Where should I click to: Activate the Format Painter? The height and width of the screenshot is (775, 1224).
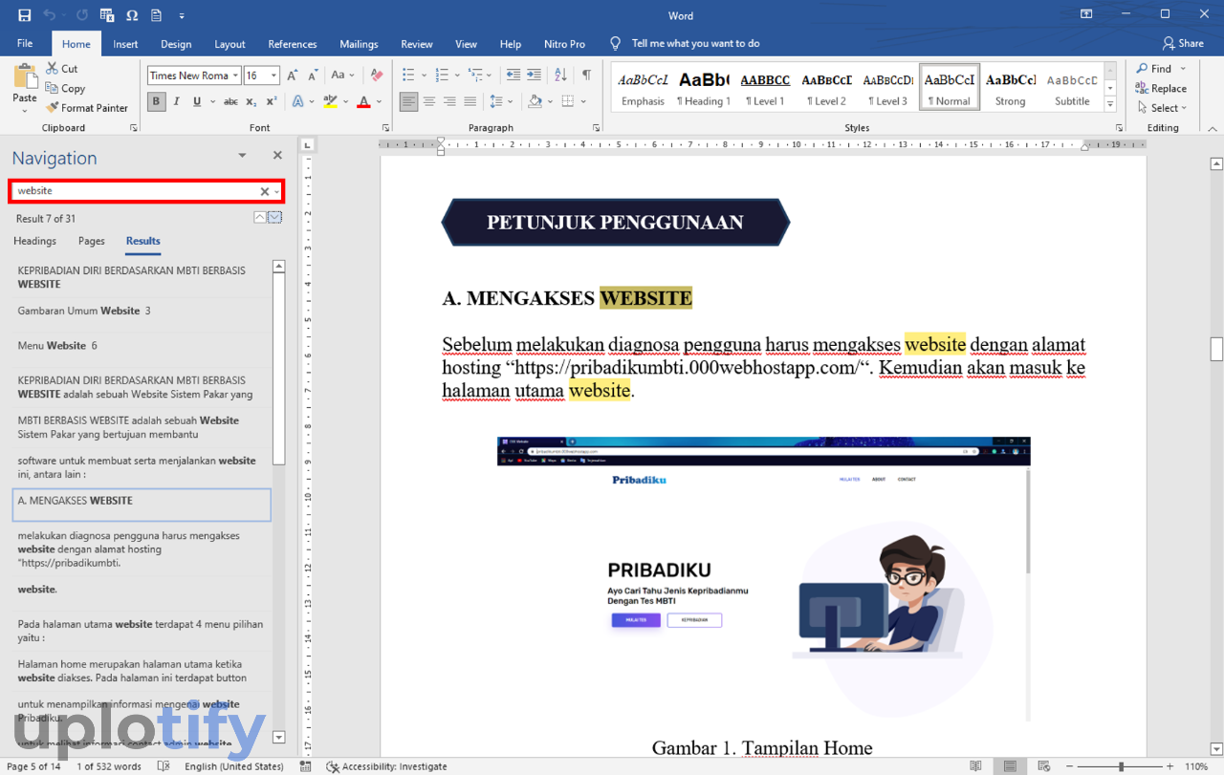tap(86, 108)
